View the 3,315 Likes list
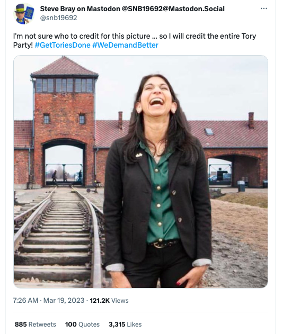This screenshot has width=283, height=334. [125, 324]
